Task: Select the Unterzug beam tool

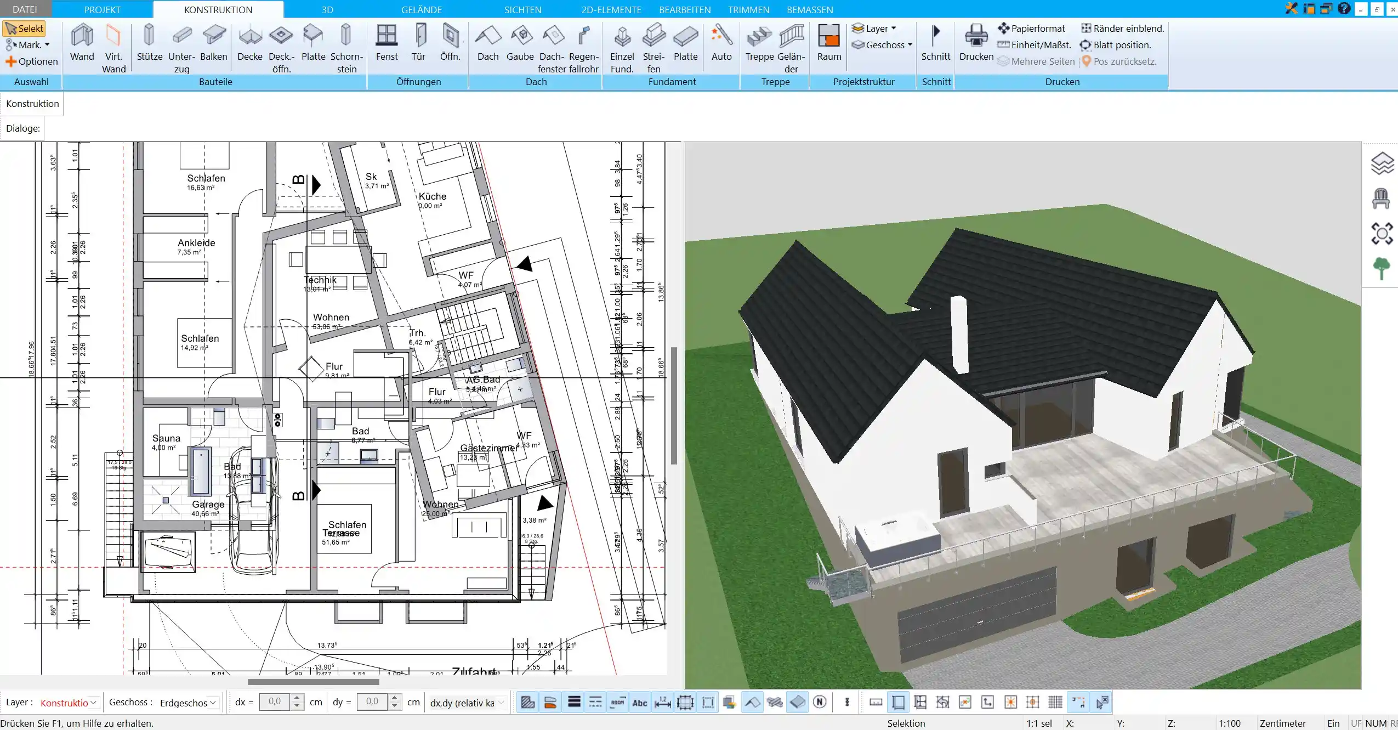Action: (181, 48)
